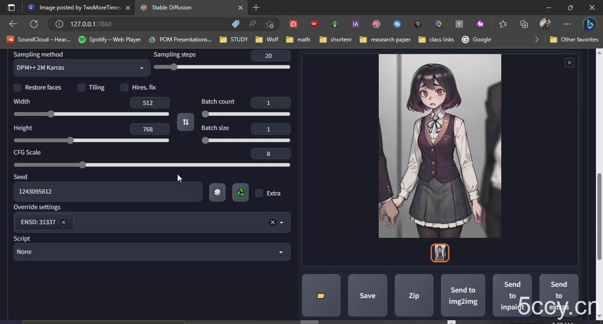Open the Other favorites folder

click(574, 40)
